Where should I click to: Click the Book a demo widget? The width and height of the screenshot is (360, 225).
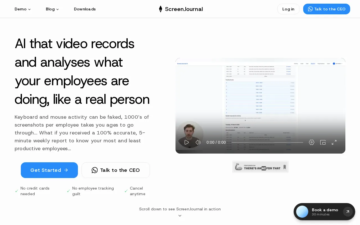(324, 212)
